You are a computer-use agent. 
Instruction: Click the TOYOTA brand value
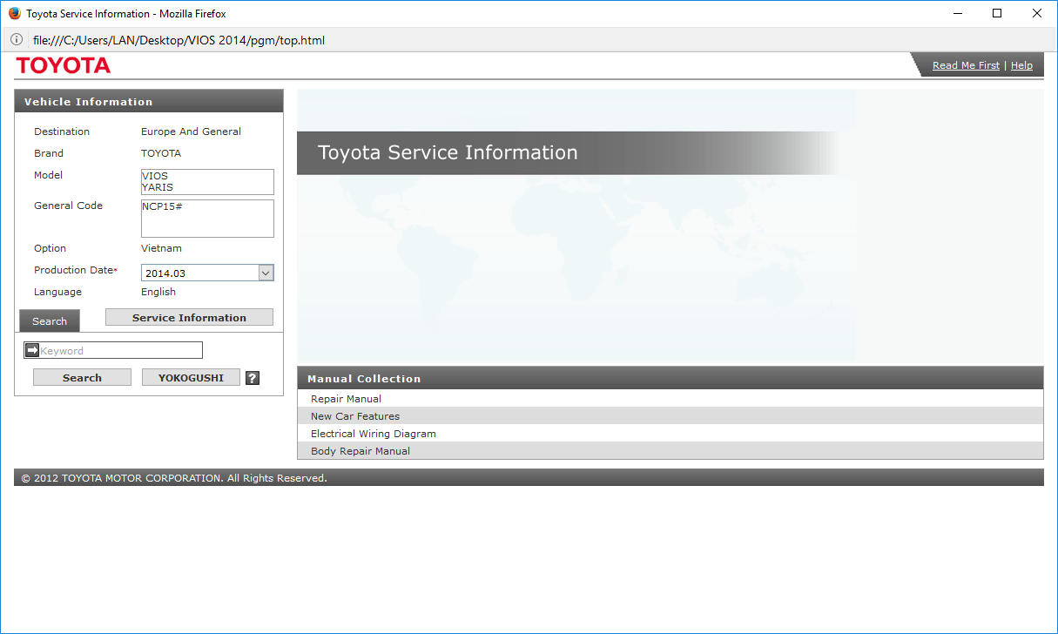pos(161,153)
